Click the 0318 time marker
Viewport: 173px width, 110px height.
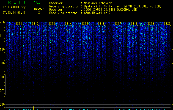pyautogui.click(x=134, y=24)
